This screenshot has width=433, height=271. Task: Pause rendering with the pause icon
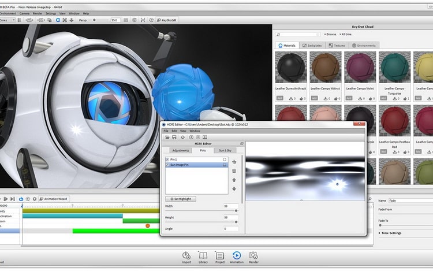(x=19, y=20)
